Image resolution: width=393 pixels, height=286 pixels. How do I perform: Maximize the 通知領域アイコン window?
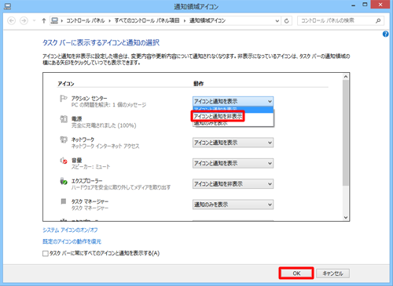click(365, 5)
